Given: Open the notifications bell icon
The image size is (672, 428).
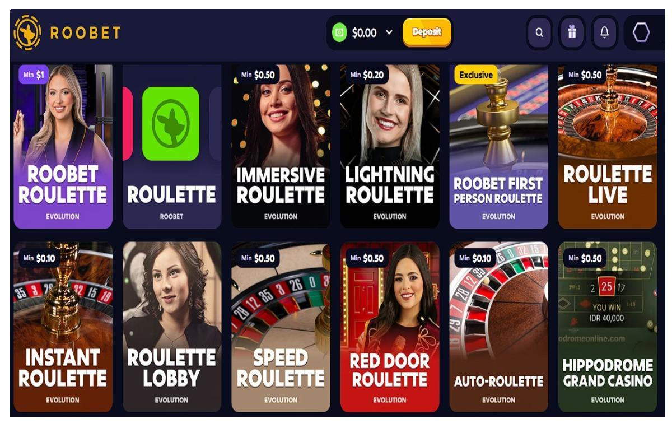Looking at the screenshot, I should point(604,32).
